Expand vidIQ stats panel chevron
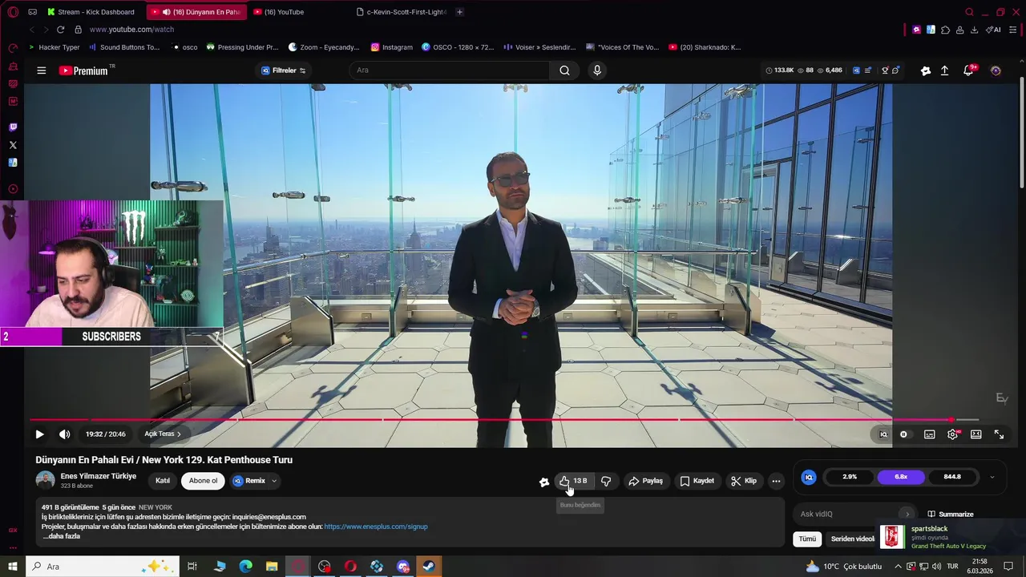This screenshot has height=577, width=1026. tap(992, 477)
